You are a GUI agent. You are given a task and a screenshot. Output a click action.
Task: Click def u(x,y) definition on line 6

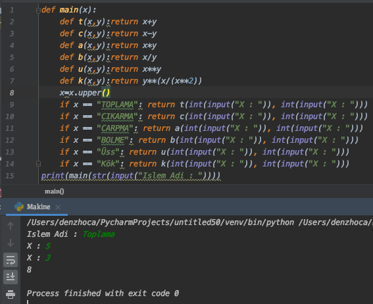coord(111,69)
